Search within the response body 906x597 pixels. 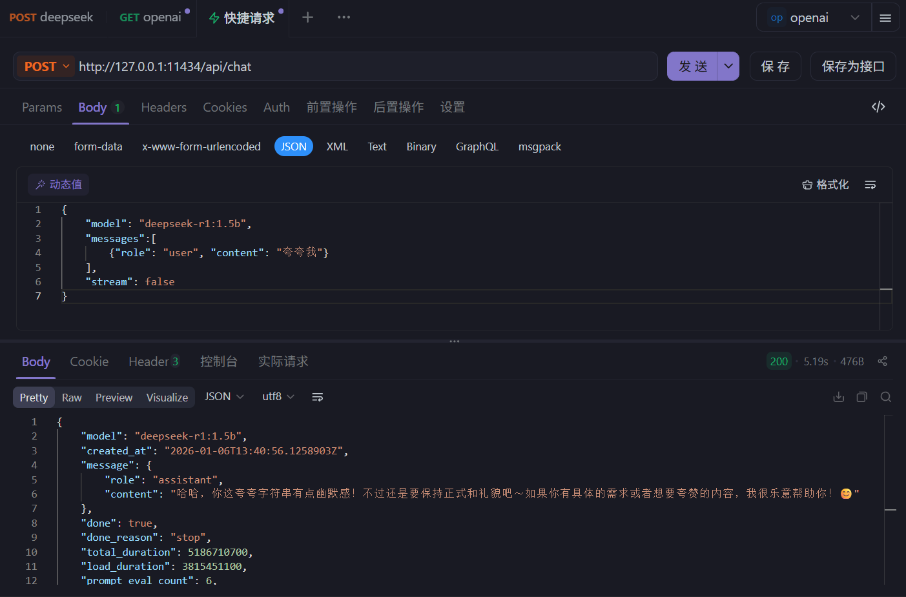coord(885,396)
